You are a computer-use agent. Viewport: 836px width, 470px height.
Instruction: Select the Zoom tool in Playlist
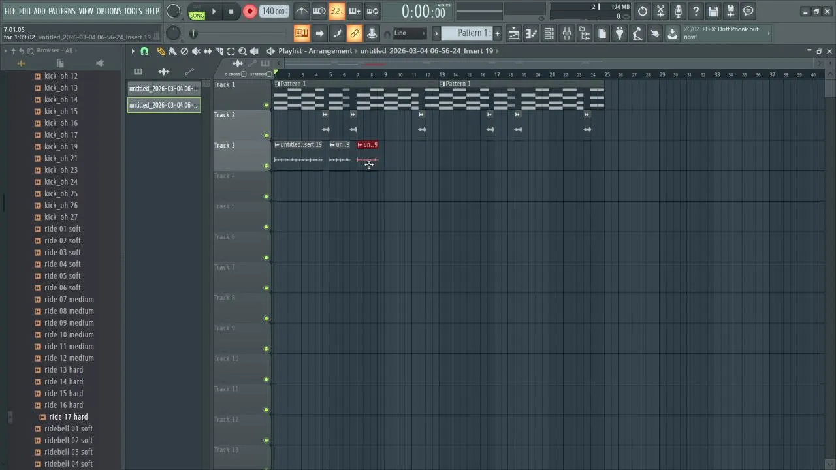(x=242, y=51)
